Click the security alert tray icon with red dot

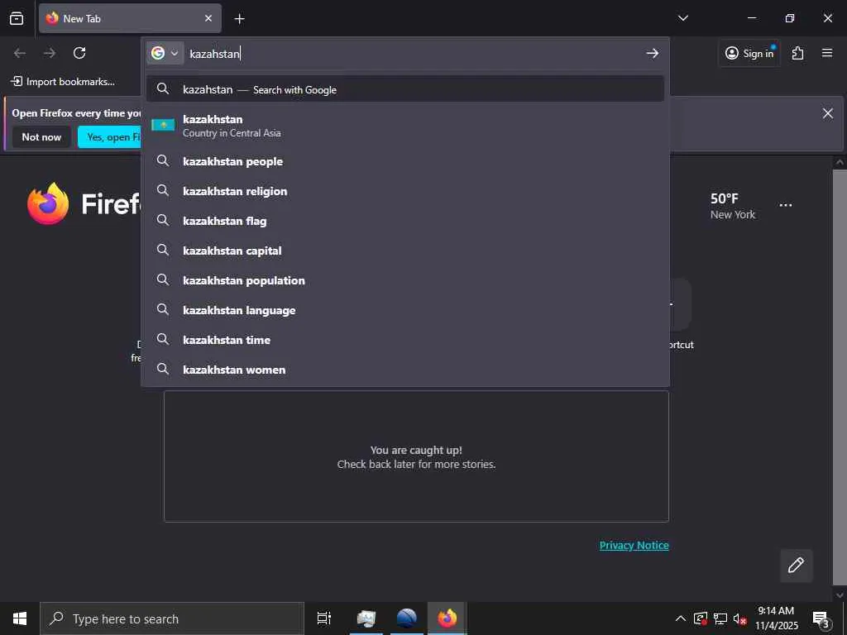click(700, 618)
